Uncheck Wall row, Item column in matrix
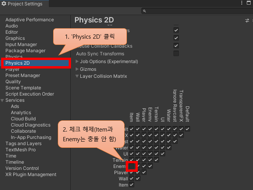This screenshot has height=190, width=253. click(132, 178)
